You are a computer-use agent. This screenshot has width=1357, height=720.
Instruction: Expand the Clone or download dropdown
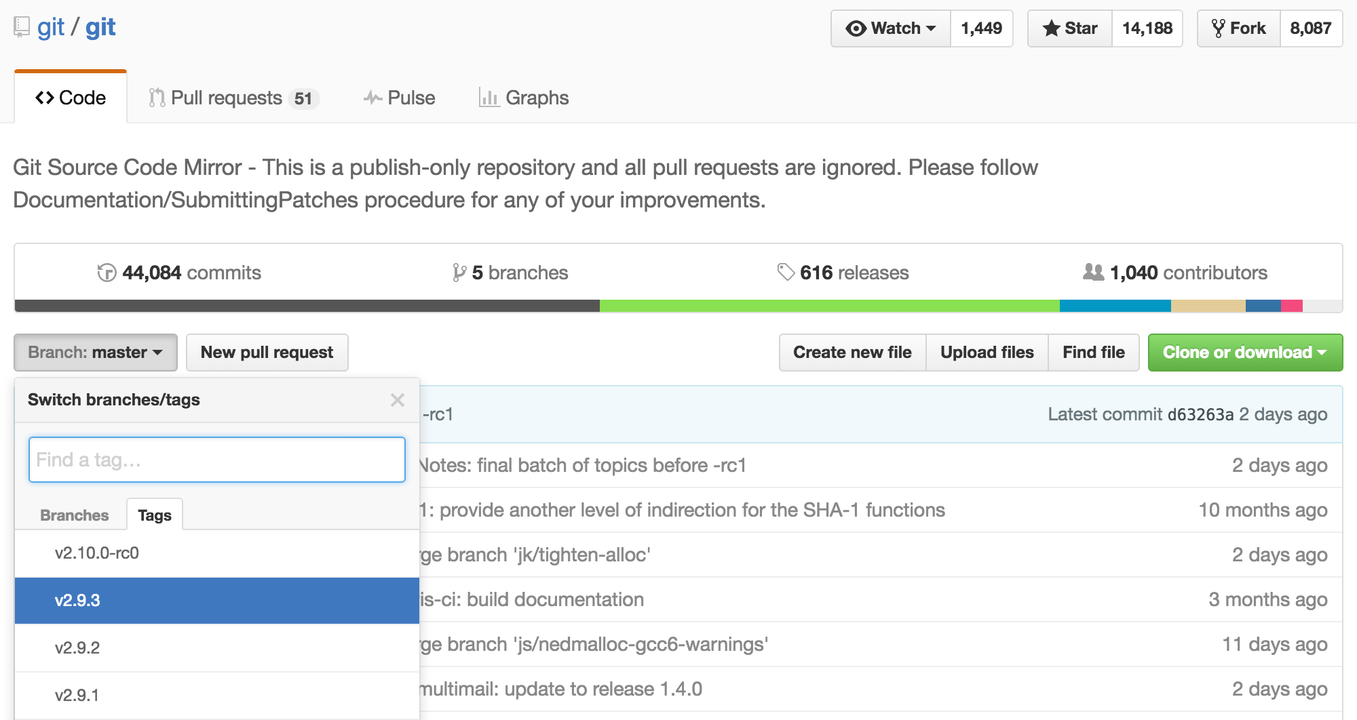click(x=1245, y=352)
